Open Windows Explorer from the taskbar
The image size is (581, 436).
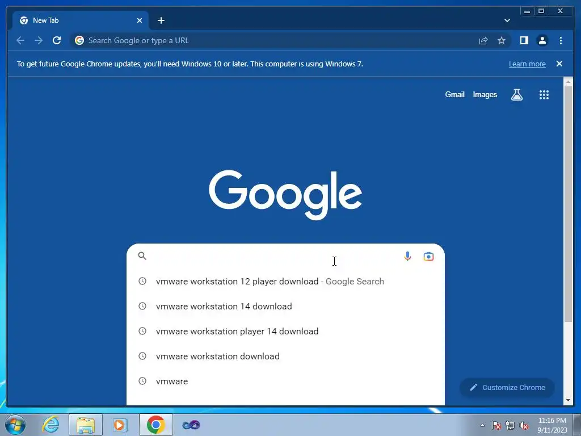click(x=86, y=425)
